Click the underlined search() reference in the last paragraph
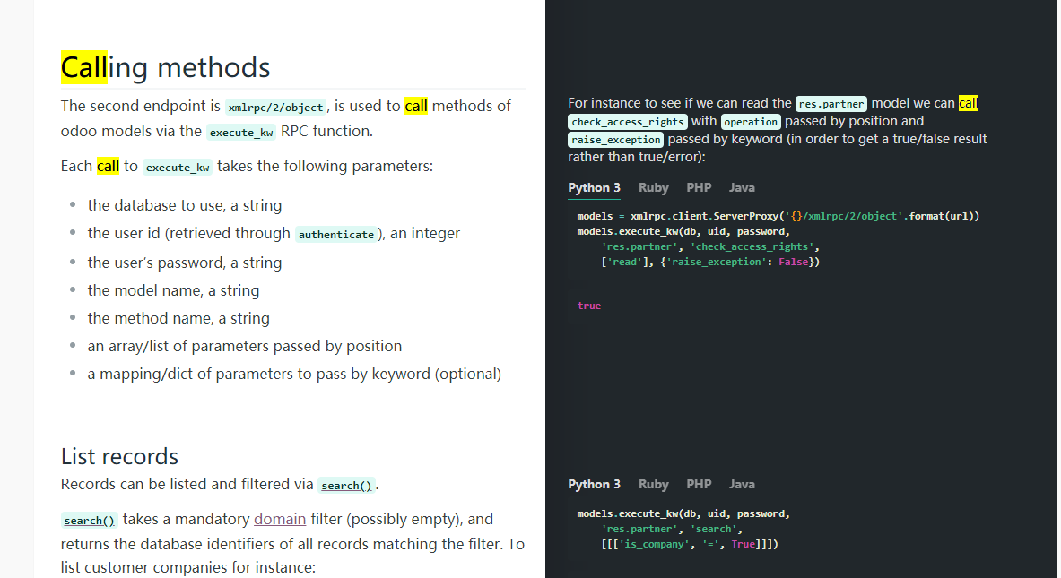Image resolution: width=1061 pixels, height=578 pixels. 89,520
